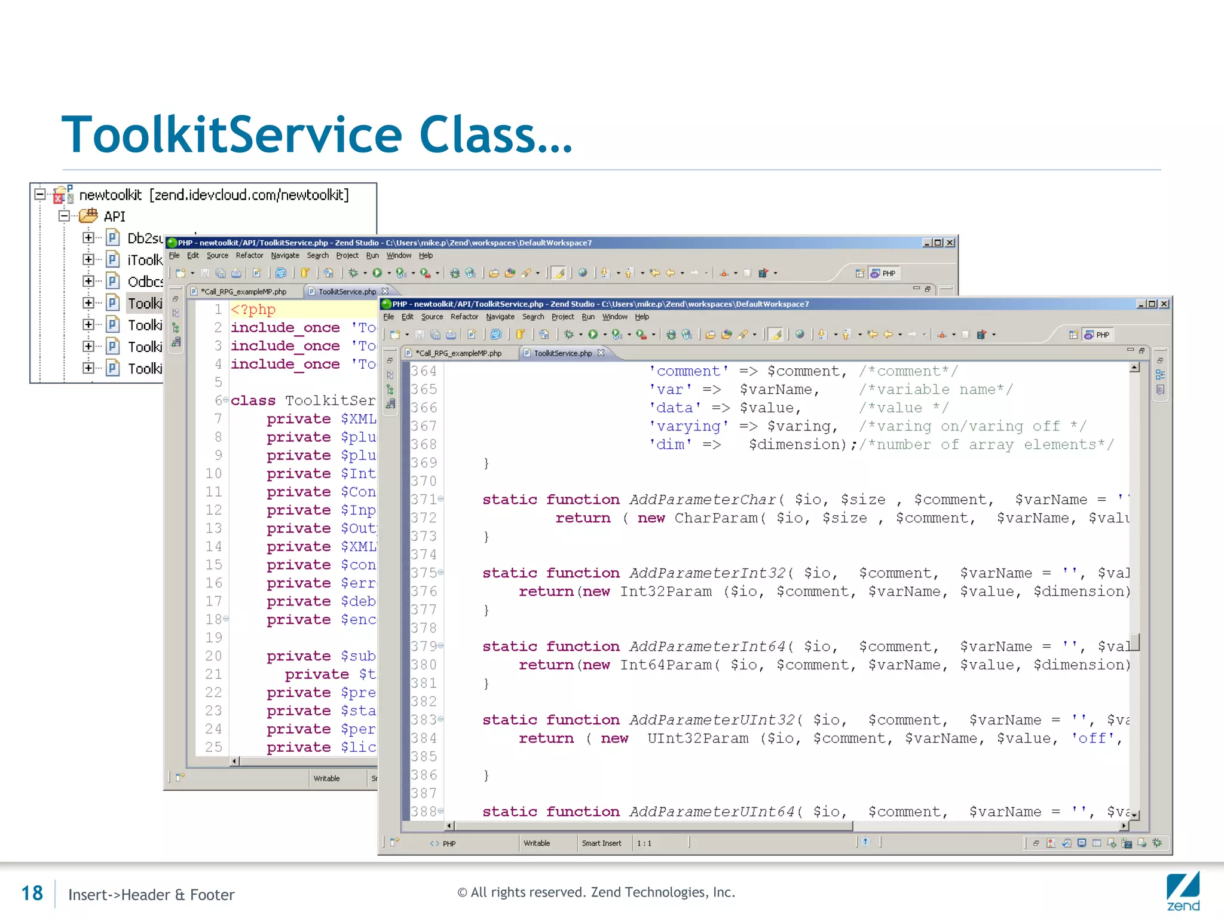Open Back history dropdown arrow in front window
1224x918 pixels.
pyautogui.click(x=900, y=335)
